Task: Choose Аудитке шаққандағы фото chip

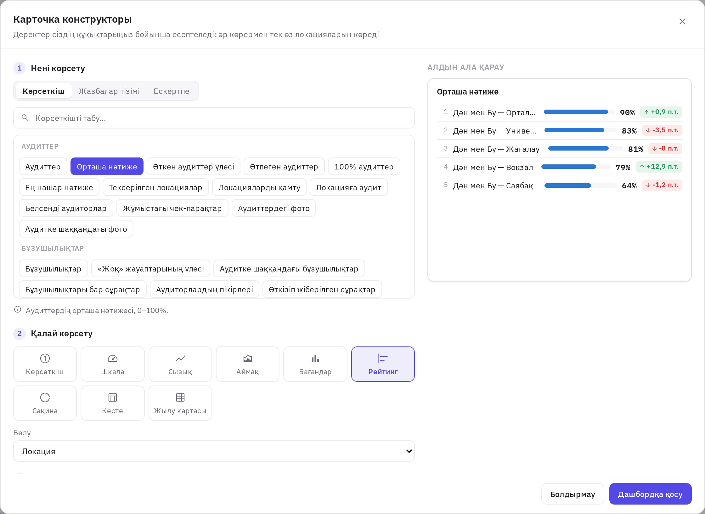Action: 76,229
